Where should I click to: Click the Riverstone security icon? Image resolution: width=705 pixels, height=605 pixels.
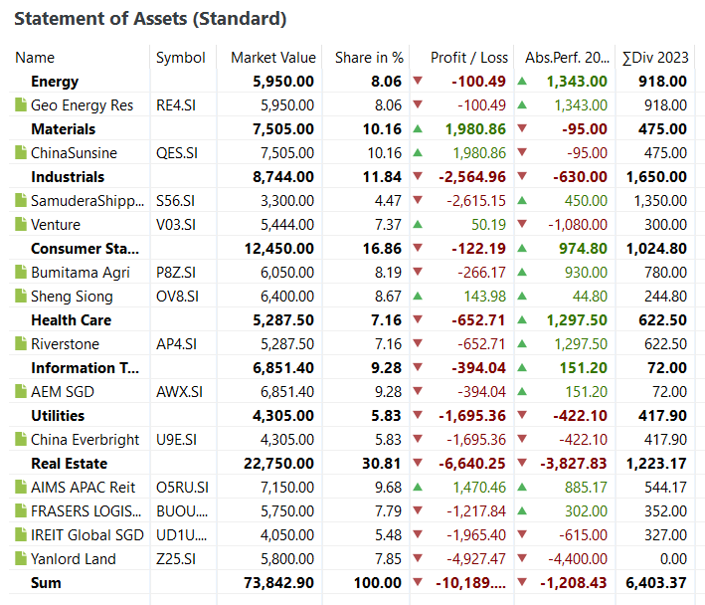21,344
